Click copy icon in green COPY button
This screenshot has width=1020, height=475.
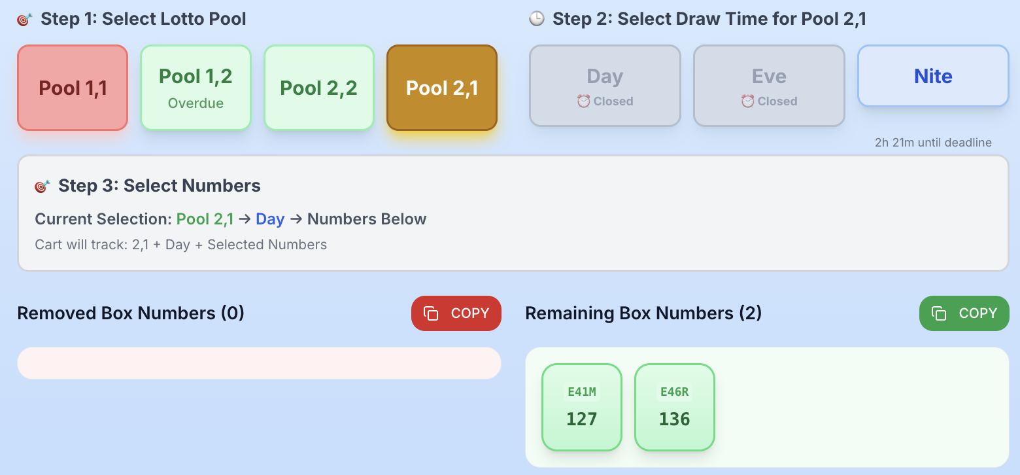(x=939, y=313)
